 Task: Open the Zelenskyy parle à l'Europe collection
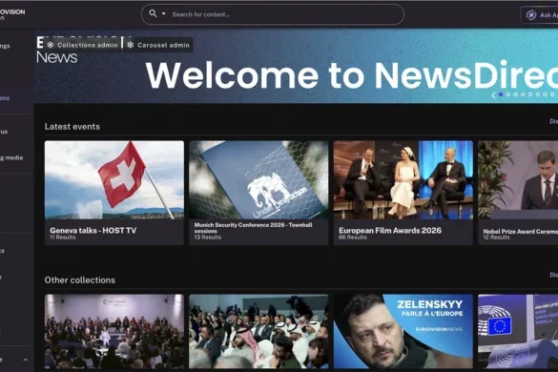[403, 331]
